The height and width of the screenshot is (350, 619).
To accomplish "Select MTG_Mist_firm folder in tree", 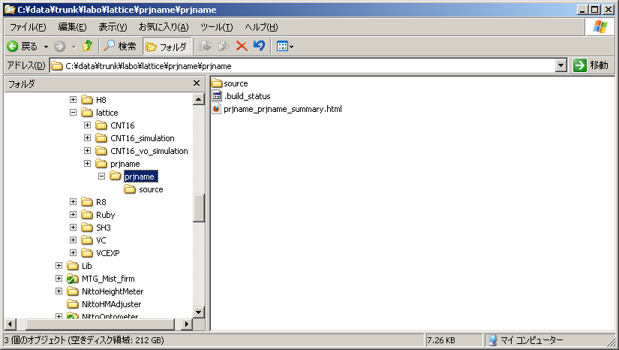I will 108,279.
